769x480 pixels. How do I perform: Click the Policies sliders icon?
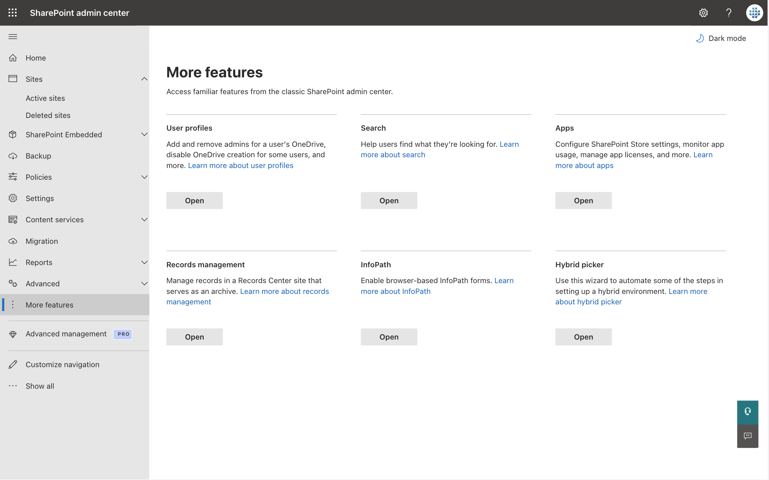(13, 177)
